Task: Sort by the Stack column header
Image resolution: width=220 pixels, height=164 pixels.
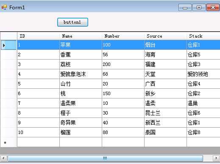Action: pos(203,36)
